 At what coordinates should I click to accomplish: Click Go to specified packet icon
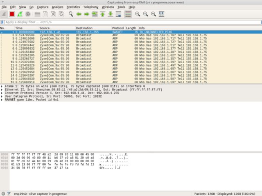(x=95, y=14)
